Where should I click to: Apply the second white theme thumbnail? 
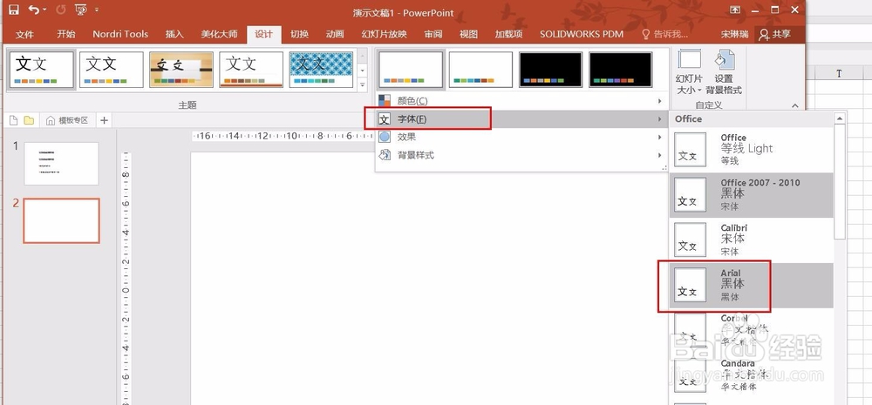point(112,70)
